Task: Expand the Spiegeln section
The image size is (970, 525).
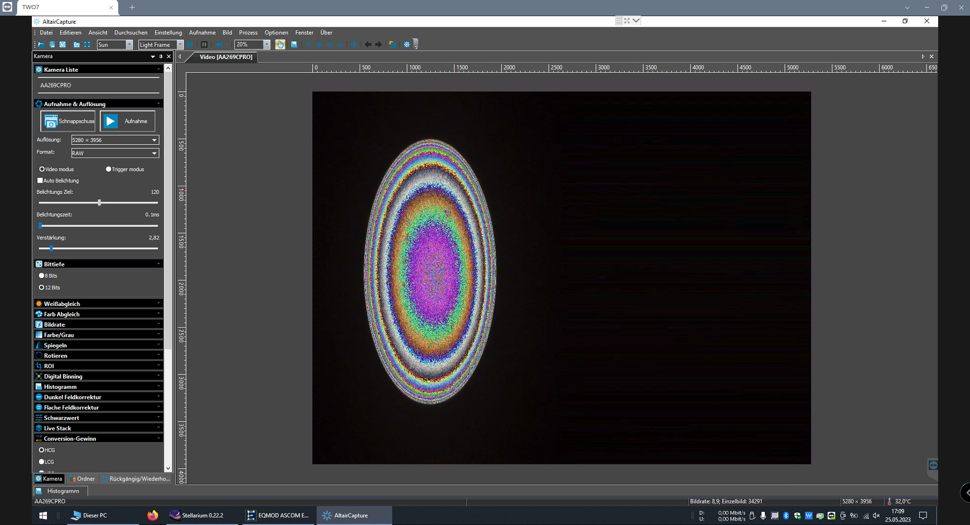Action: (99, 345)
